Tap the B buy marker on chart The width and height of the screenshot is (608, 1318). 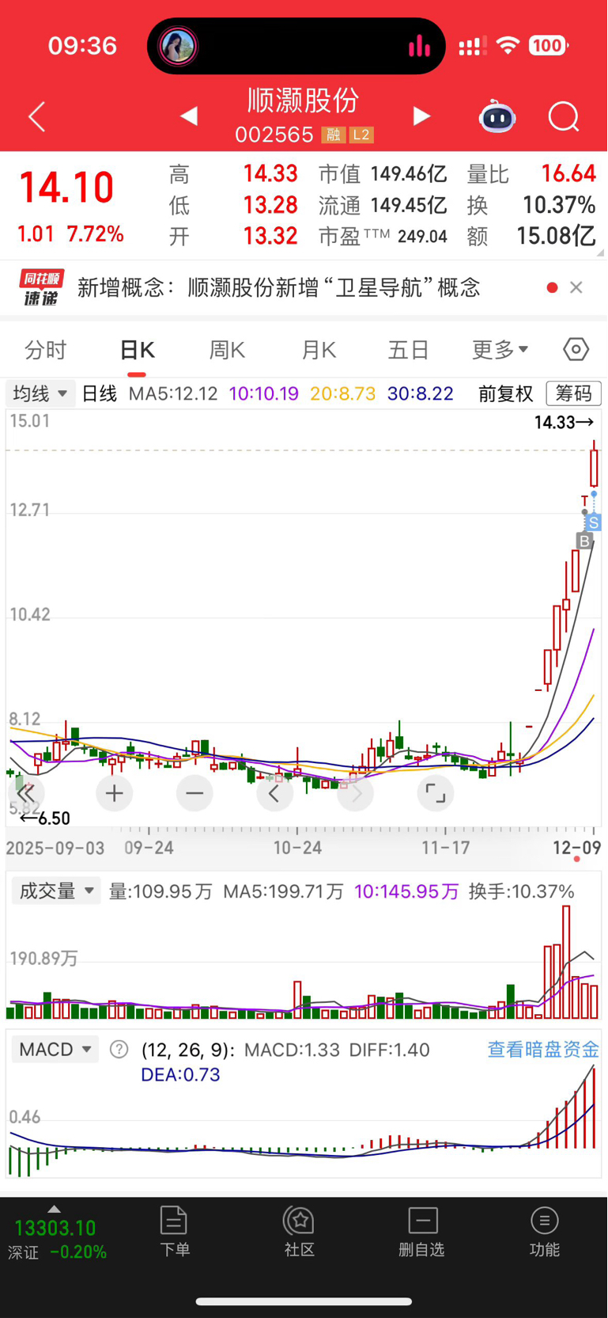[584, 541]
